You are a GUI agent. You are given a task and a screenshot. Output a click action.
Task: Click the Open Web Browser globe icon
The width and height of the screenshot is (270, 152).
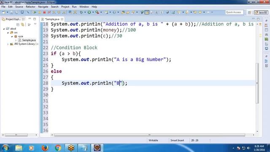coord(167,12)
